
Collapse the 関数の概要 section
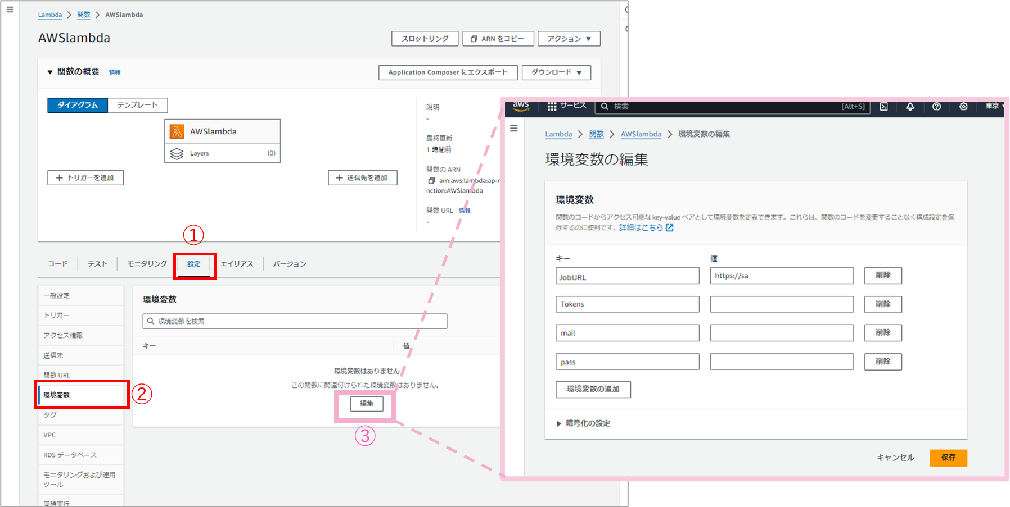point(50,72)
